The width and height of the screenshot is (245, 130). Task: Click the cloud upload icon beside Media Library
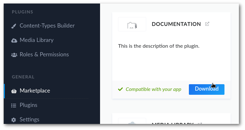(x=14, y=40)
